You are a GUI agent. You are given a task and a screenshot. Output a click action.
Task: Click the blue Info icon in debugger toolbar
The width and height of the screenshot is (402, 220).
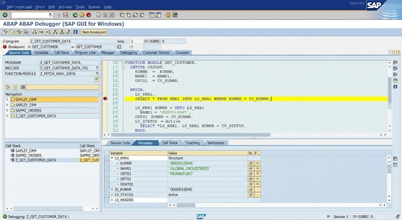point(76,32)
